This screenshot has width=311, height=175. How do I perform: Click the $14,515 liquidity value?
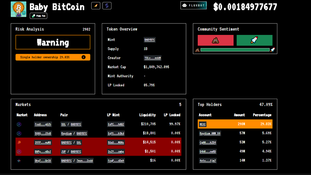coord(149,142)
